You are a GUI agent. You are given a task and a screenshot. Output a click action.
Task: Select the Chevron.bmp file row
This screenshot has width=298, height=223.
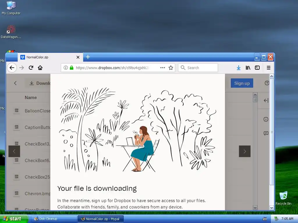(29, 193)
